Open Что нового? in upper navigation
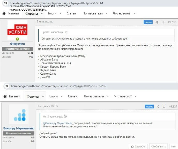The width and height of the screenshot is (178, 149). (x=122, y=13)
